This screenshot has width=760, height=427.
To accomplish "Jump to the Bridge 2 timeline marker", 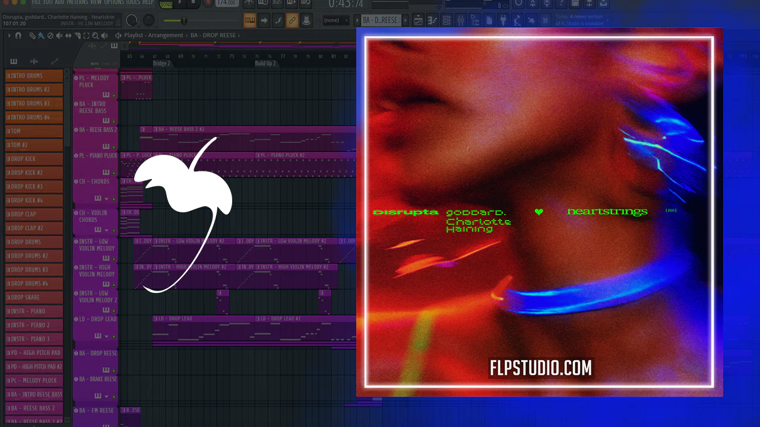I will tap(161, 63).
